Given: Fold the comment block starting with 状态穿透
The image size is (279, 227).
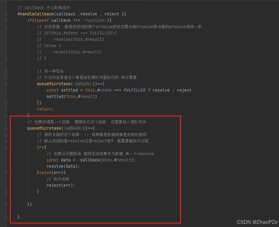Looking at the screenshot, I should click(x=6, y=27).
